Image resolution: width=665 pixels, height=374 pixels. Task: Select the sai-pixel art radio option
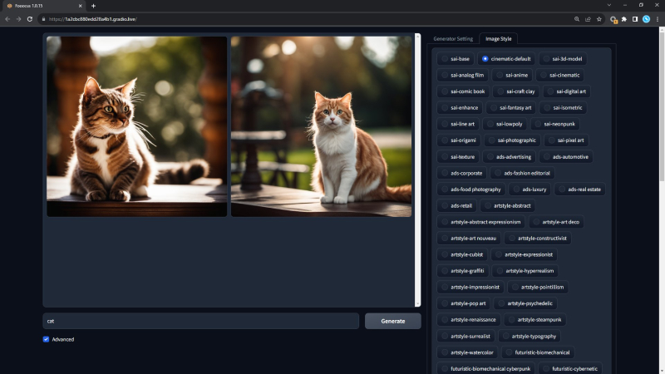pos(551,140)
